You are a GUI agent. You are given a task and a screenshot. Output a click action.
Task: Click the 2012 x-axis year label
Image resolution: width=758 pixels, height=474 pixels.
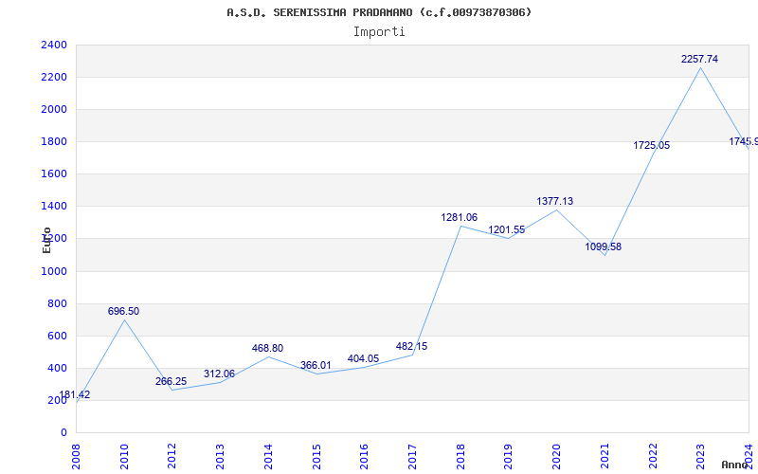point(172,456)
